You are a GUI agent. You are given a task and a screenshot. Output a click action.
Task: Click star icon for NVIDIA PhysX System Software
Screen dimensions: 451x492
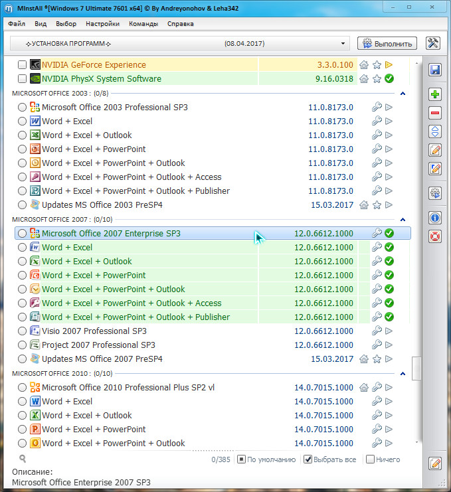tap(377, 79)
